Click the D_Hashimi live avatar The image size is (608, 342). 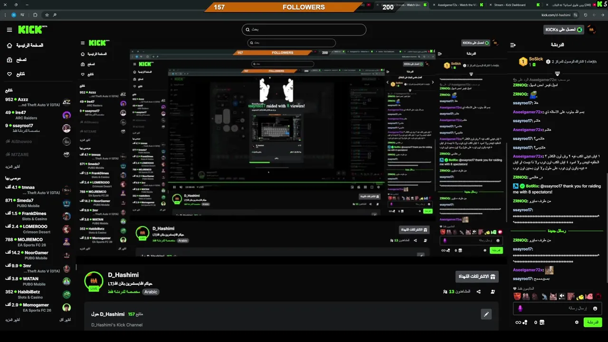click(x=94, y=281)
